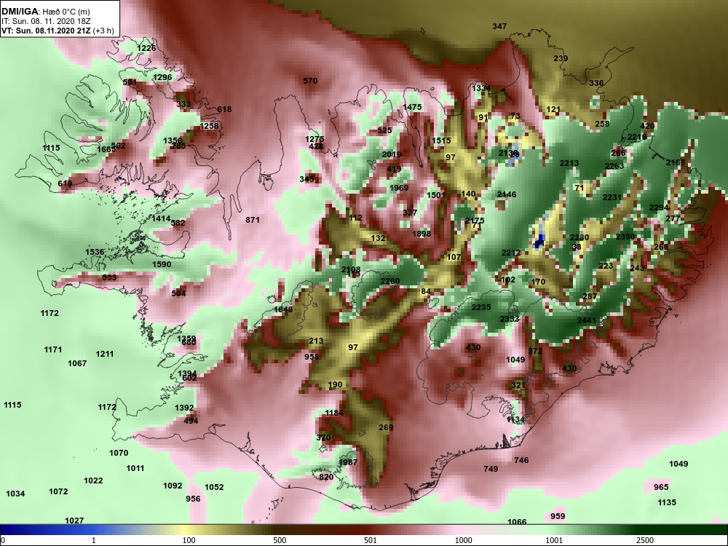Click the 1898 map value
The image size is (728, 546).
coord(422,234)
